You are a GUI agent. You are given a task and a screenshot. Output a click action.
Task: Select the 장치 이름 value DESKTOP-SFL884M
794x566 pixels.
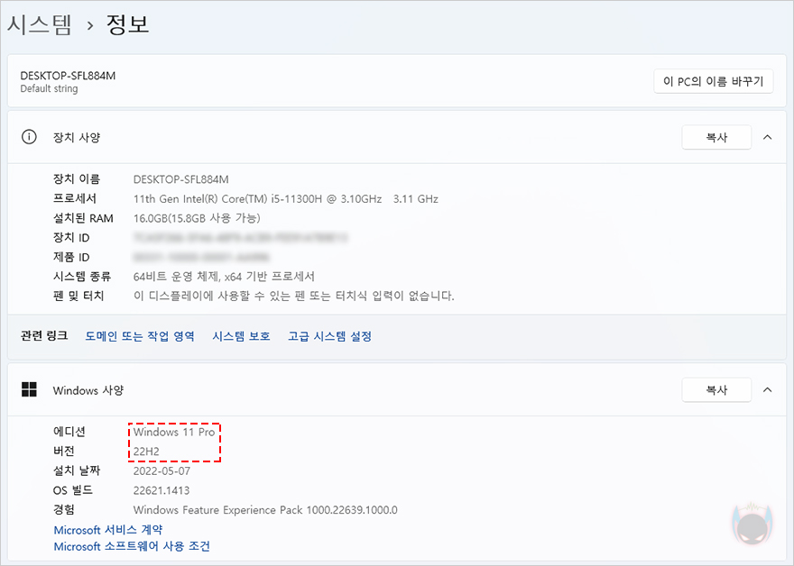[x=180, y=179]
